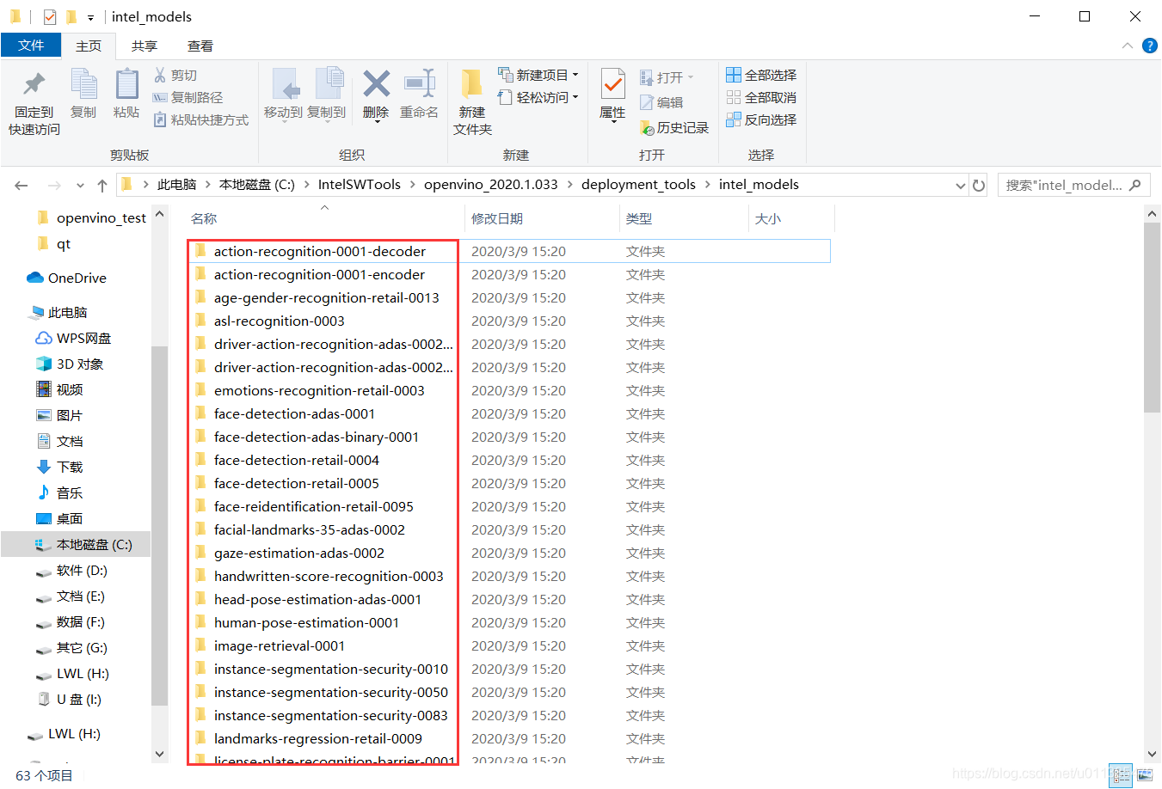The height and width of the screenshot is (789, 1162).
Task: Switch to details view icon in status bar
Action: (x=1121, y=775)
